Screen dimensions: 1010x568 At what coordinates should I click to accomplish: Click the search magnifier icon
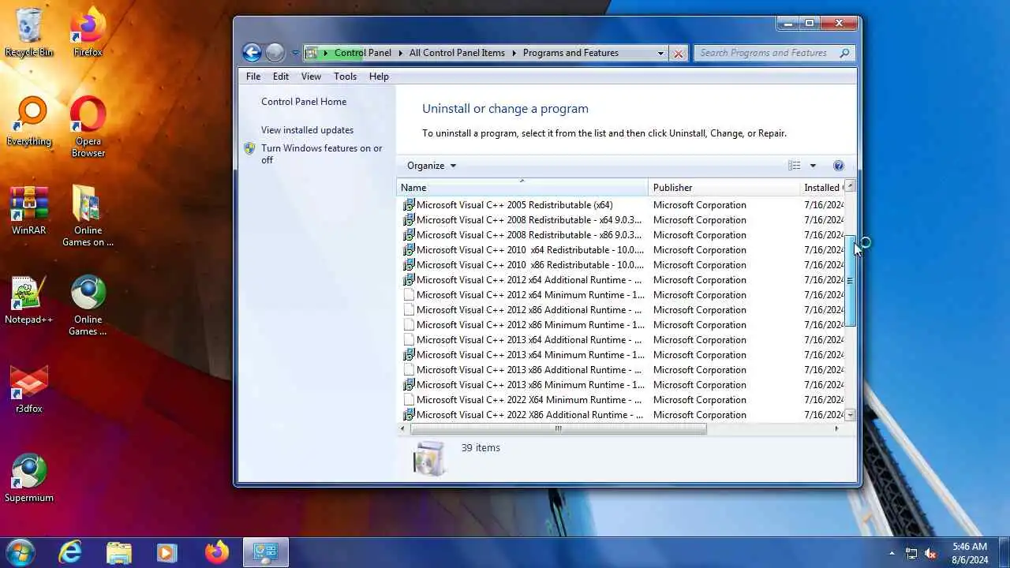click(x=844, y=53)
